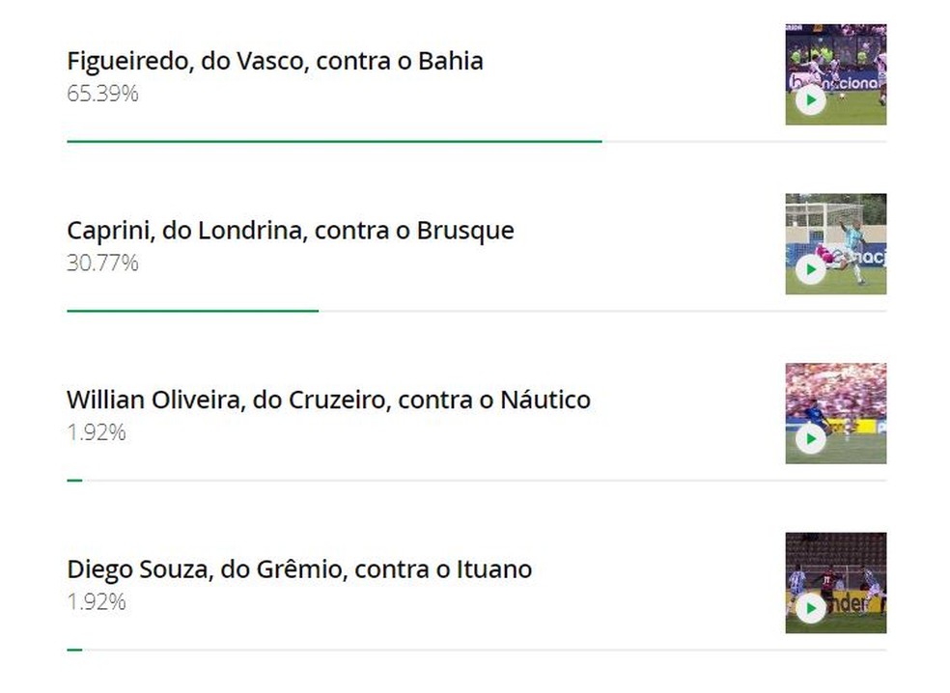Image resolution: width=950 pixels, height=693 pixels.
Task: Play the Caprini goal video
Action: click(810, 270)
